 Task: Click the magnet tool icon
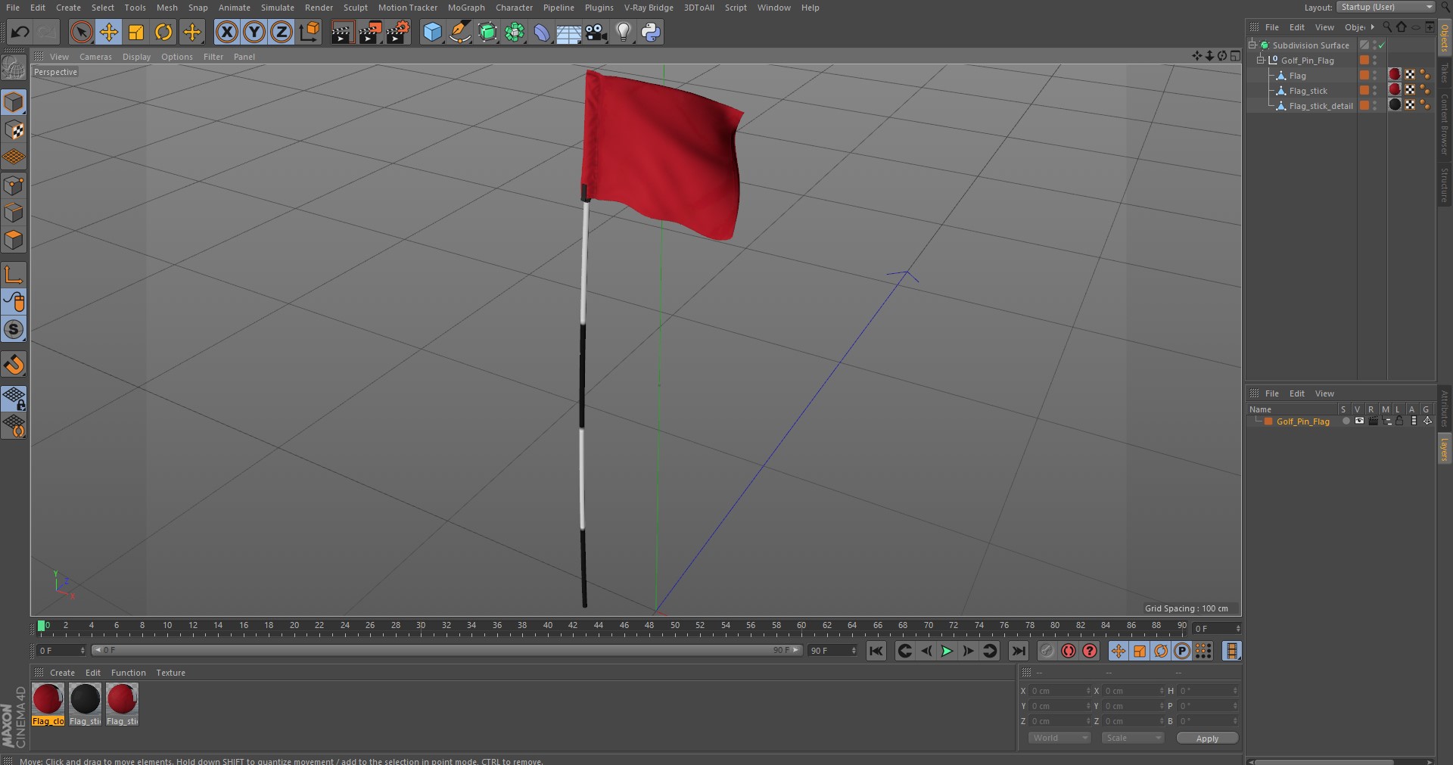(14, 365)
